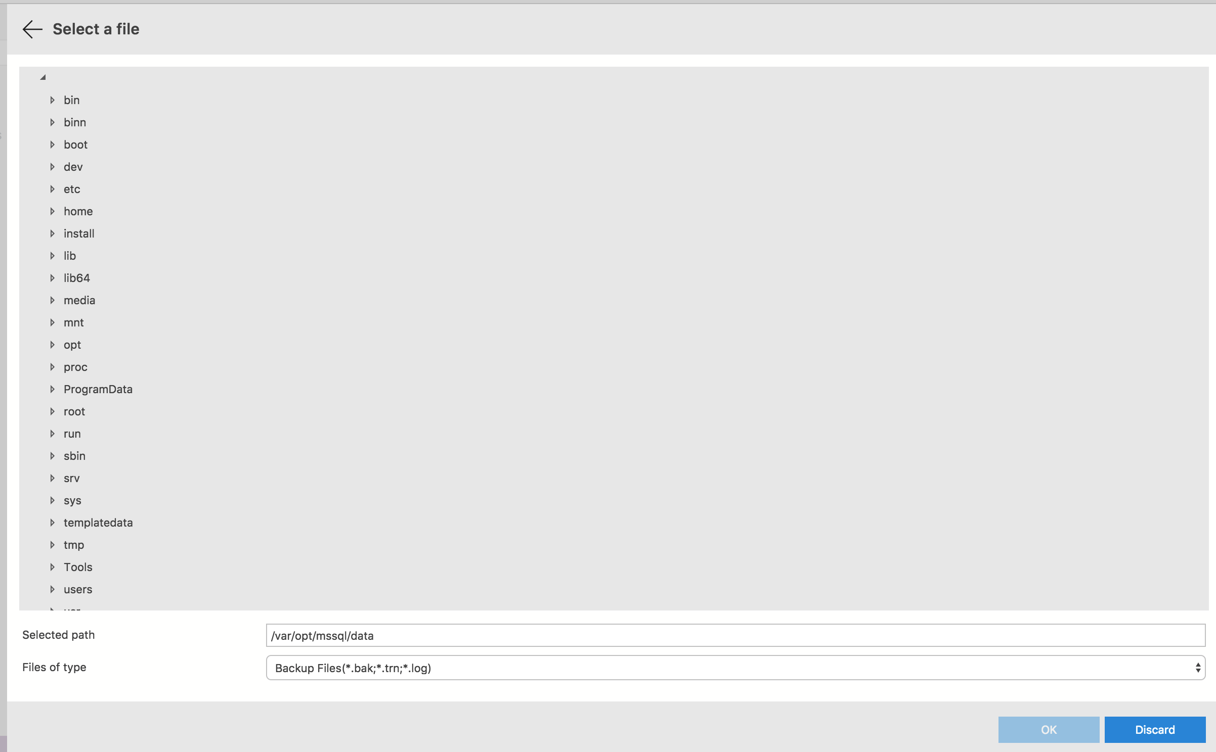Click the 'Discard' cancel button
This screenshot has height=752, width=1216.
click(1154, 729)
